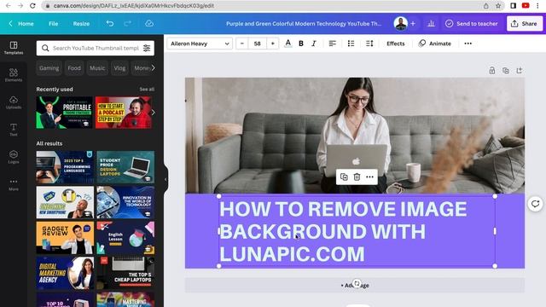Screen dimensions: 546x307
Task: Choose the Digital Marketing Agency template
Action: (65, 273)
